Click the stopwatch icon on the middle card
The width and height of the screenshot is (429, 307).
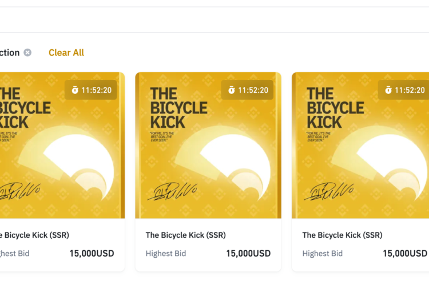tap(232, 90)
